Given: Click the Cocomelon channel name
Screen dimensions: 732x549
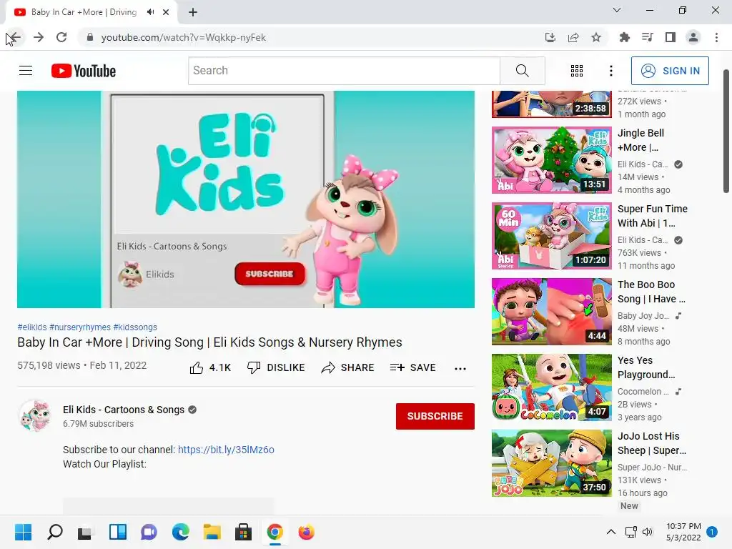Looking at the screenshot, I should click(643, 391).
